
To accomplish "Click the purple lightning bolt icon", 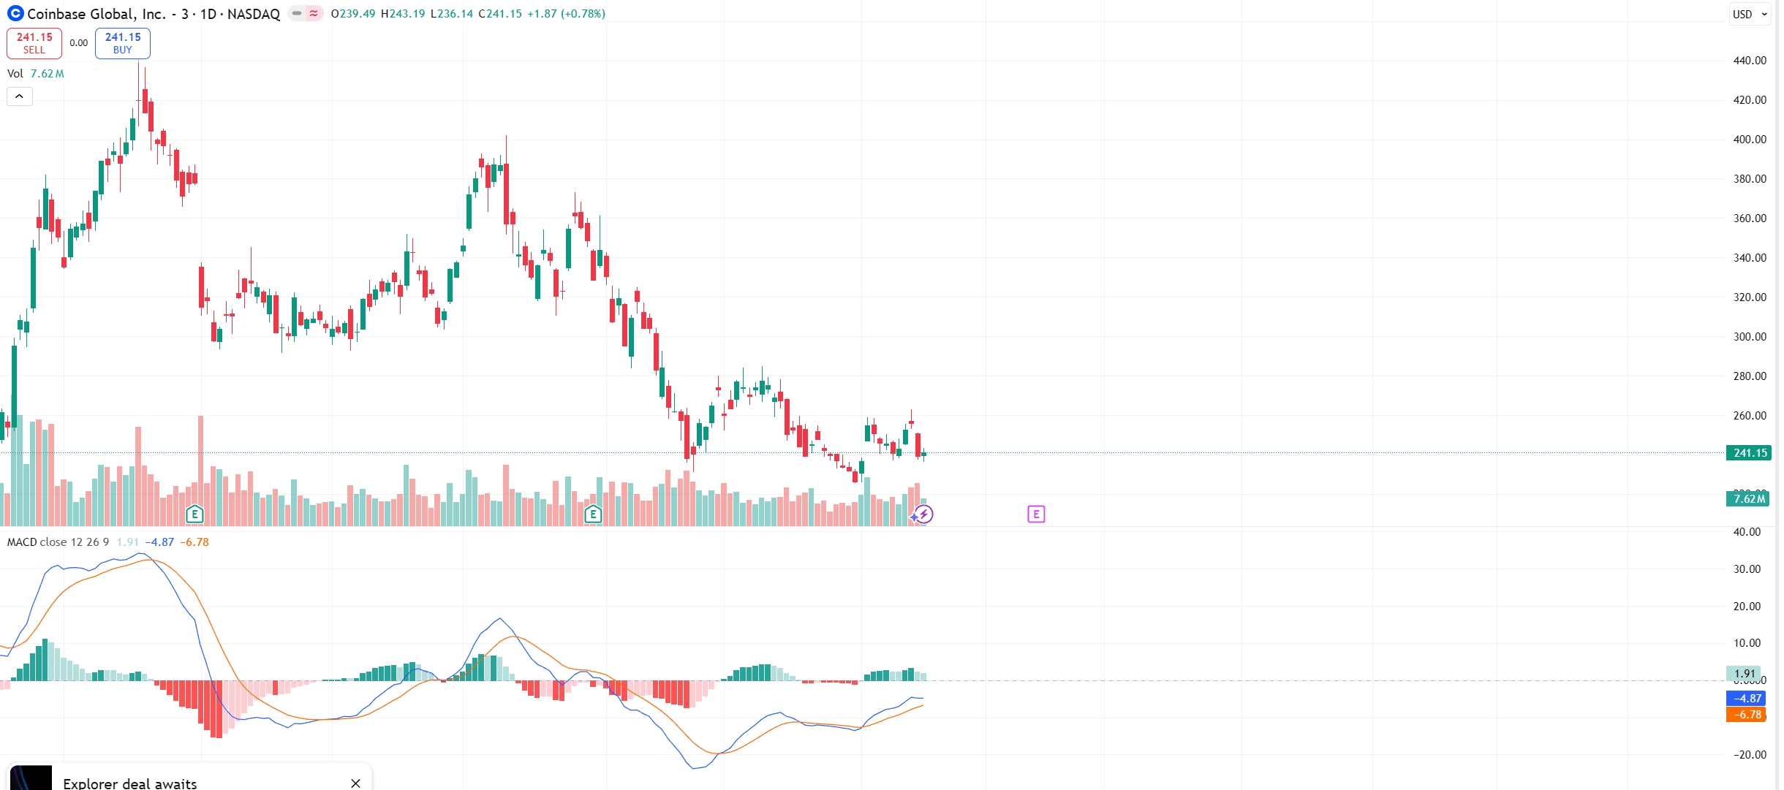I will [925, 514].
